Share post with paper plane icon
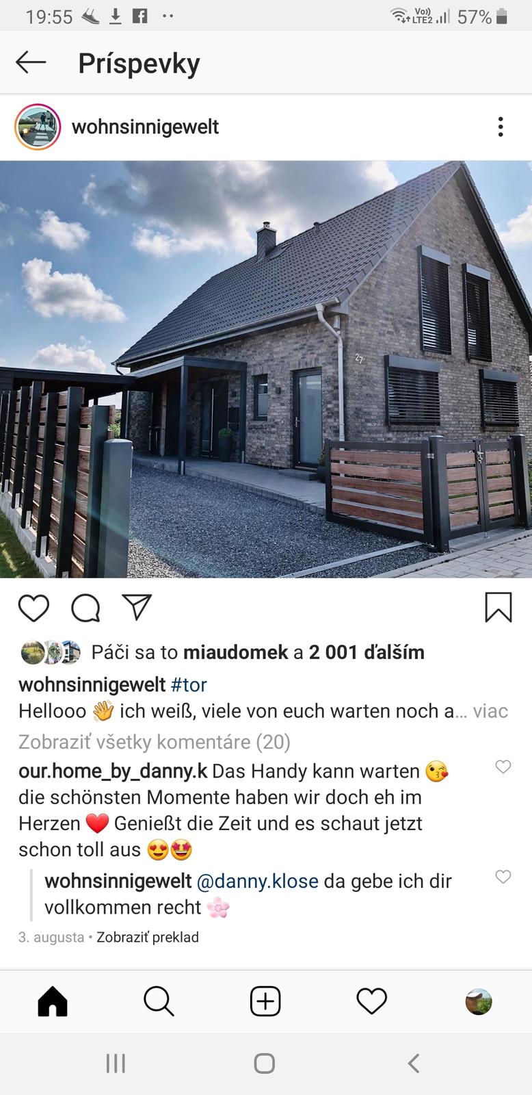The width and height of the screenshot is (532, 1095). click(x=136, y=607)
